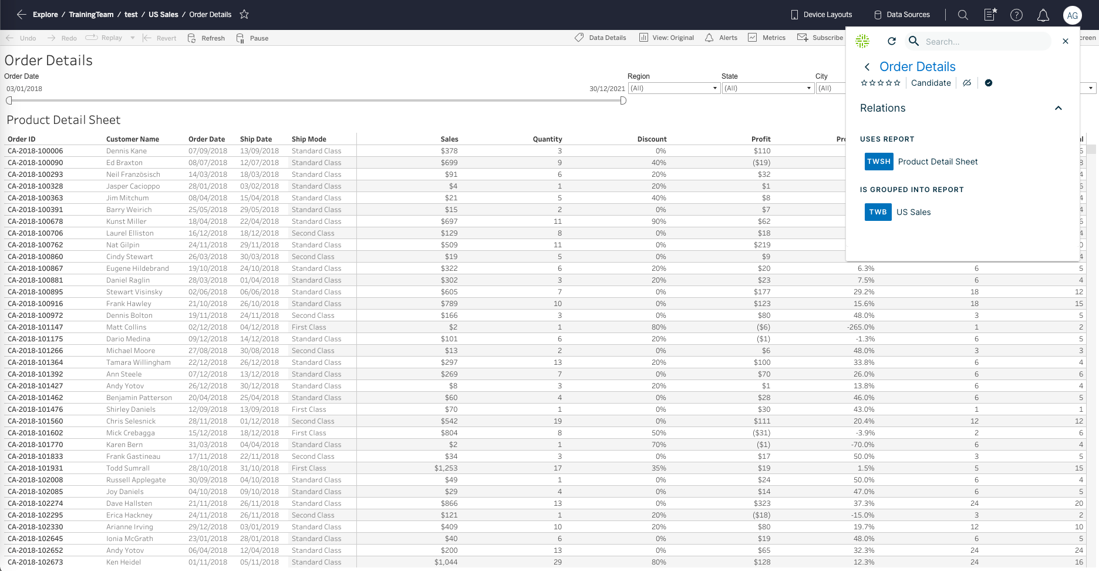Click the Undo arrow icon
The image size is (1099, 571).
[9, 38]
